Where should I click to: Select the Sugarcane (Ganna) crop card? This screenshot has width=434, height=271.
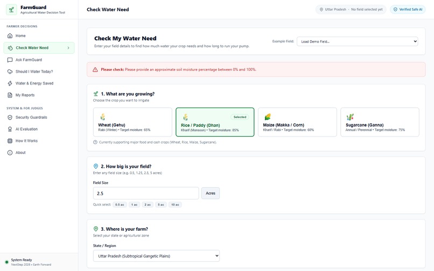pos(380,122)
